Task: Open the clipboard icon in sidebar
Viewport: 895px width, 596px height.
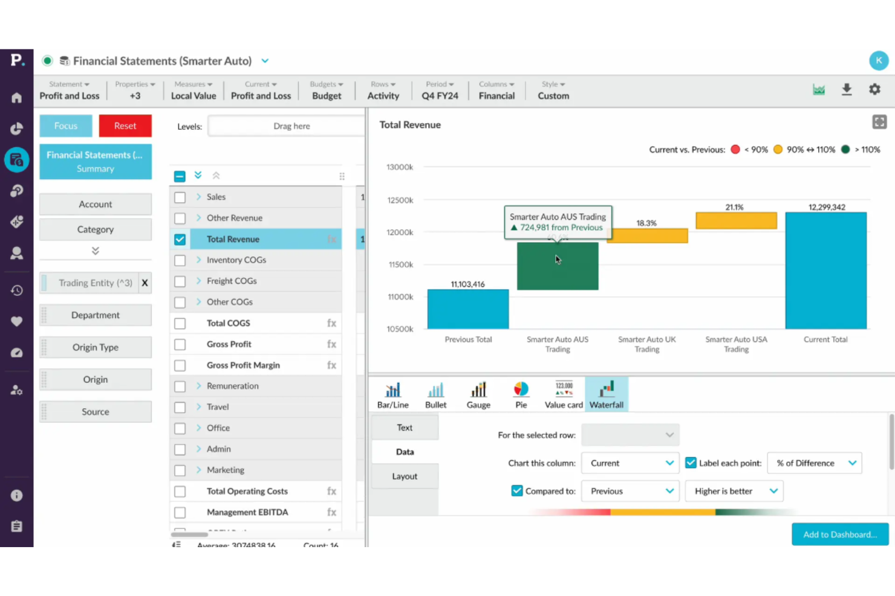Action: click(x=16, y=526)
